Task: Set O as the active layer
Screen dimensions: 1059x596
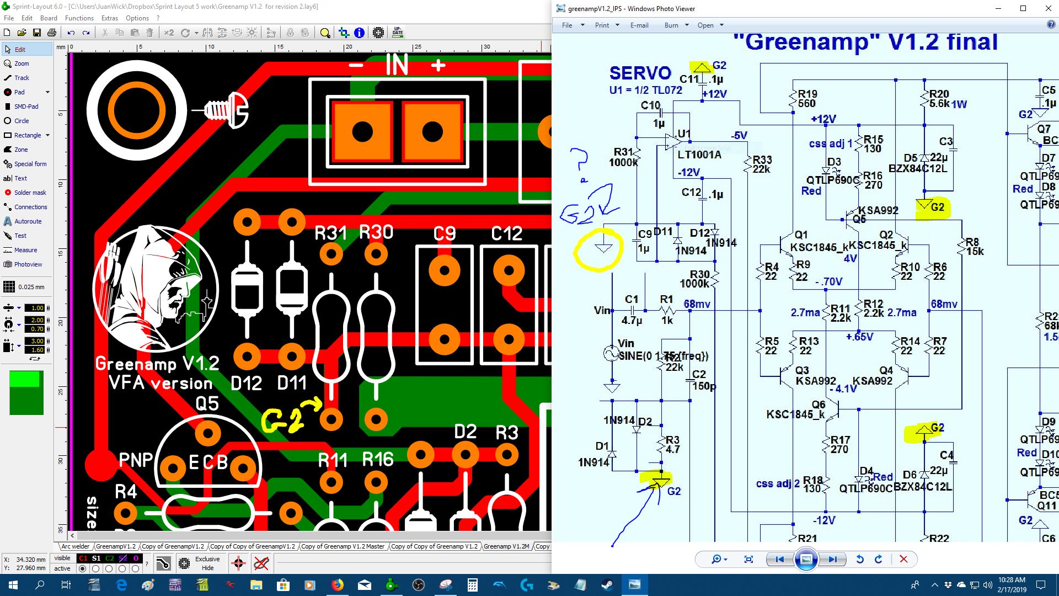Action: [136, 568]
